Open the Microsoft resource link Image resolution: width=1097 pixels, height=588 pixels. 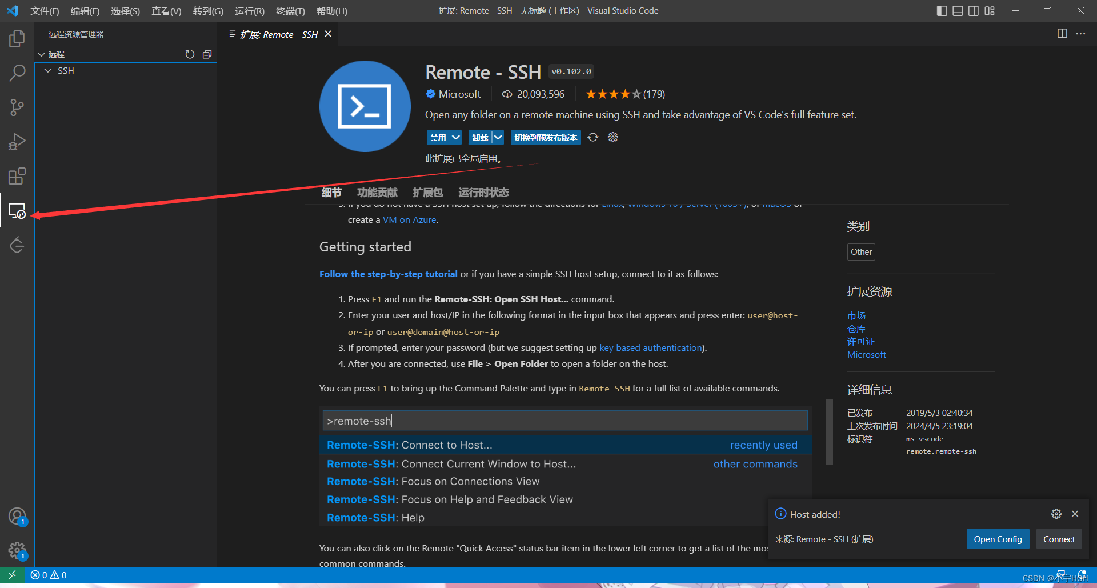pyautogui.click(x=867, y=354)
